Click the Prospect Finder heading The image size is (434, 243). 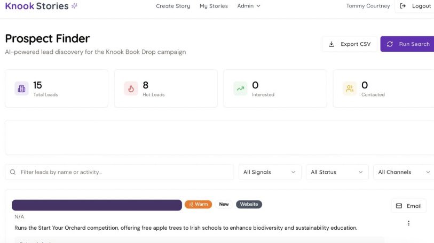tap(48, 38)
